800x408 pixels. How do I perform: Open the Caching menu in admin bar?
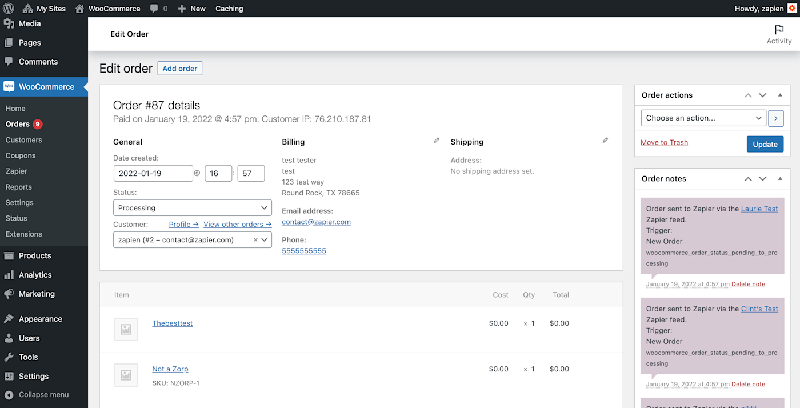tap(229, 9)
